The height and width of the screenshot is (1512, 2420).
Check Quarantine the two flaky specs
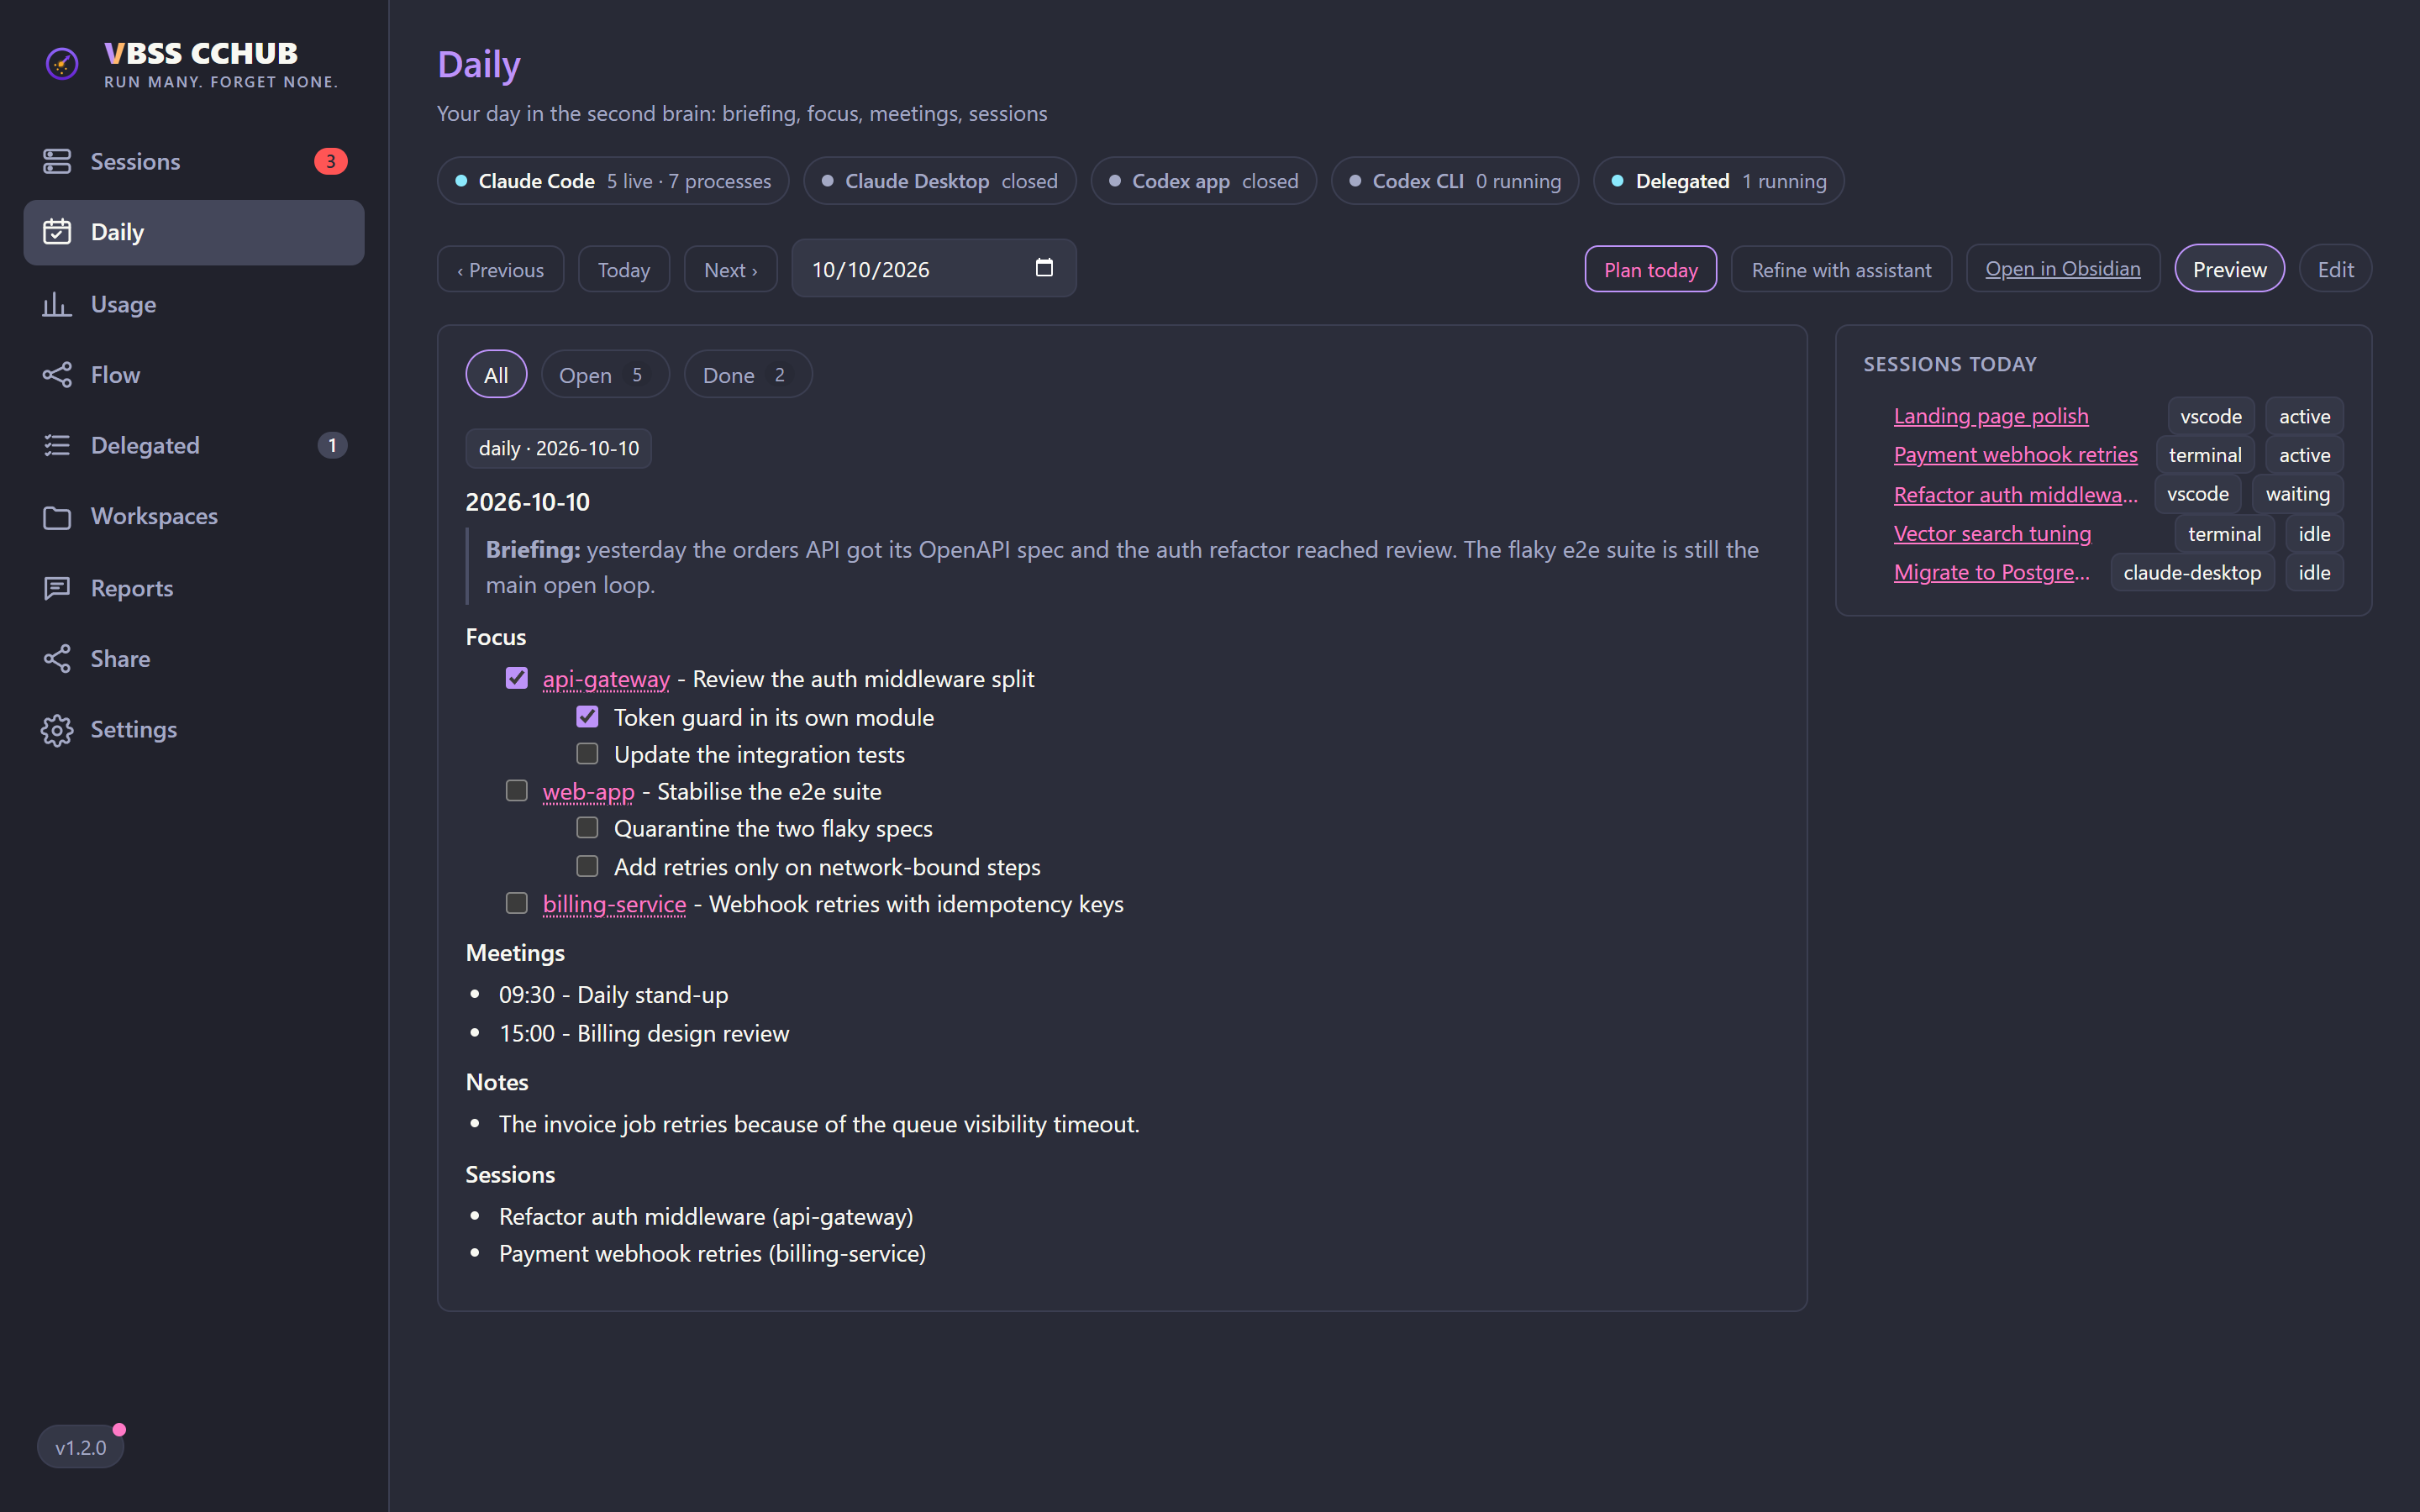(x=587, y=827)
